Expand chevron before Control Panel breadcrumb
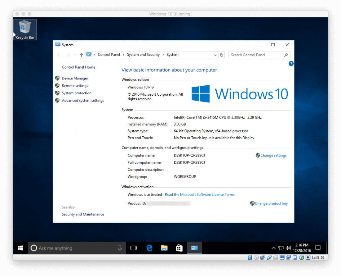Viewport: 341px width, 276px height. point(94,55)
